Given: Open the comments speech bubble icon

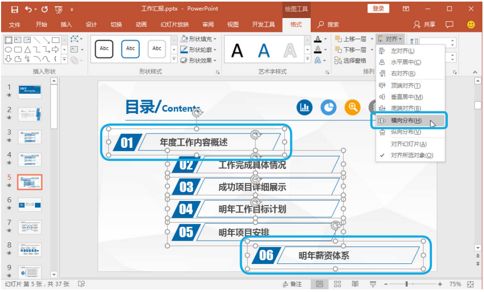Looking at the screenshot, I should 450,24.
